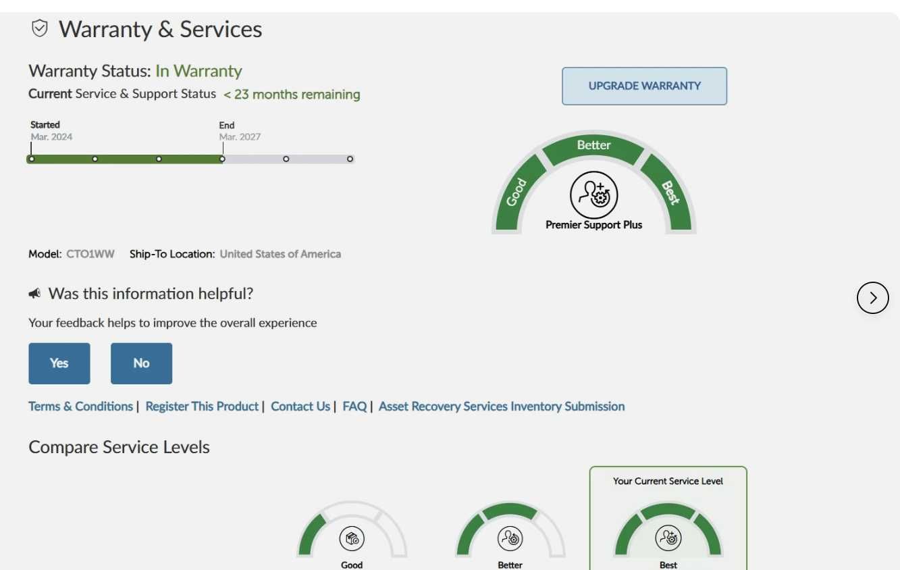Open Asset Recovery Services Inventory Submission link

pos(502,407)
